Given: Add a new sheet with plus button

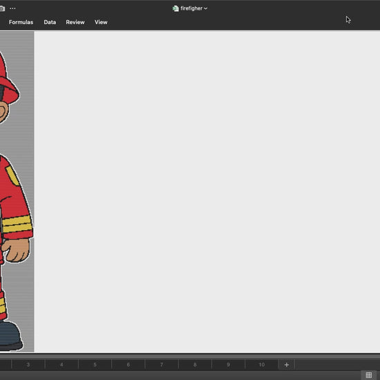Looking at the screenshot, I should [x=287, y=365].
